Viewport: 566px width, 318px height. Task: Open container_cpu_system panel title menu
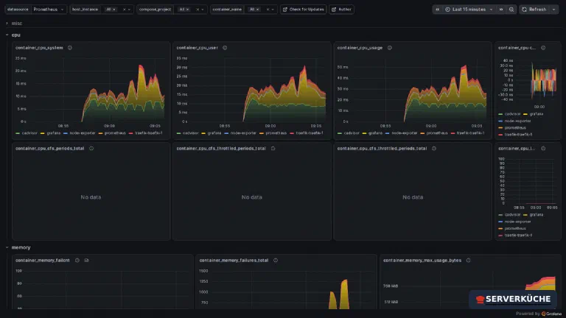(x=39, y=48)
